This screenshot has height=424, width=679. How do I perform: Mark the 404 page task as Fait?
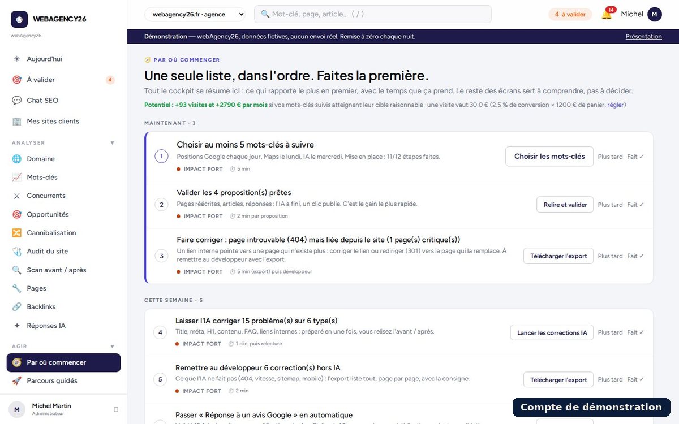point(635,256)
